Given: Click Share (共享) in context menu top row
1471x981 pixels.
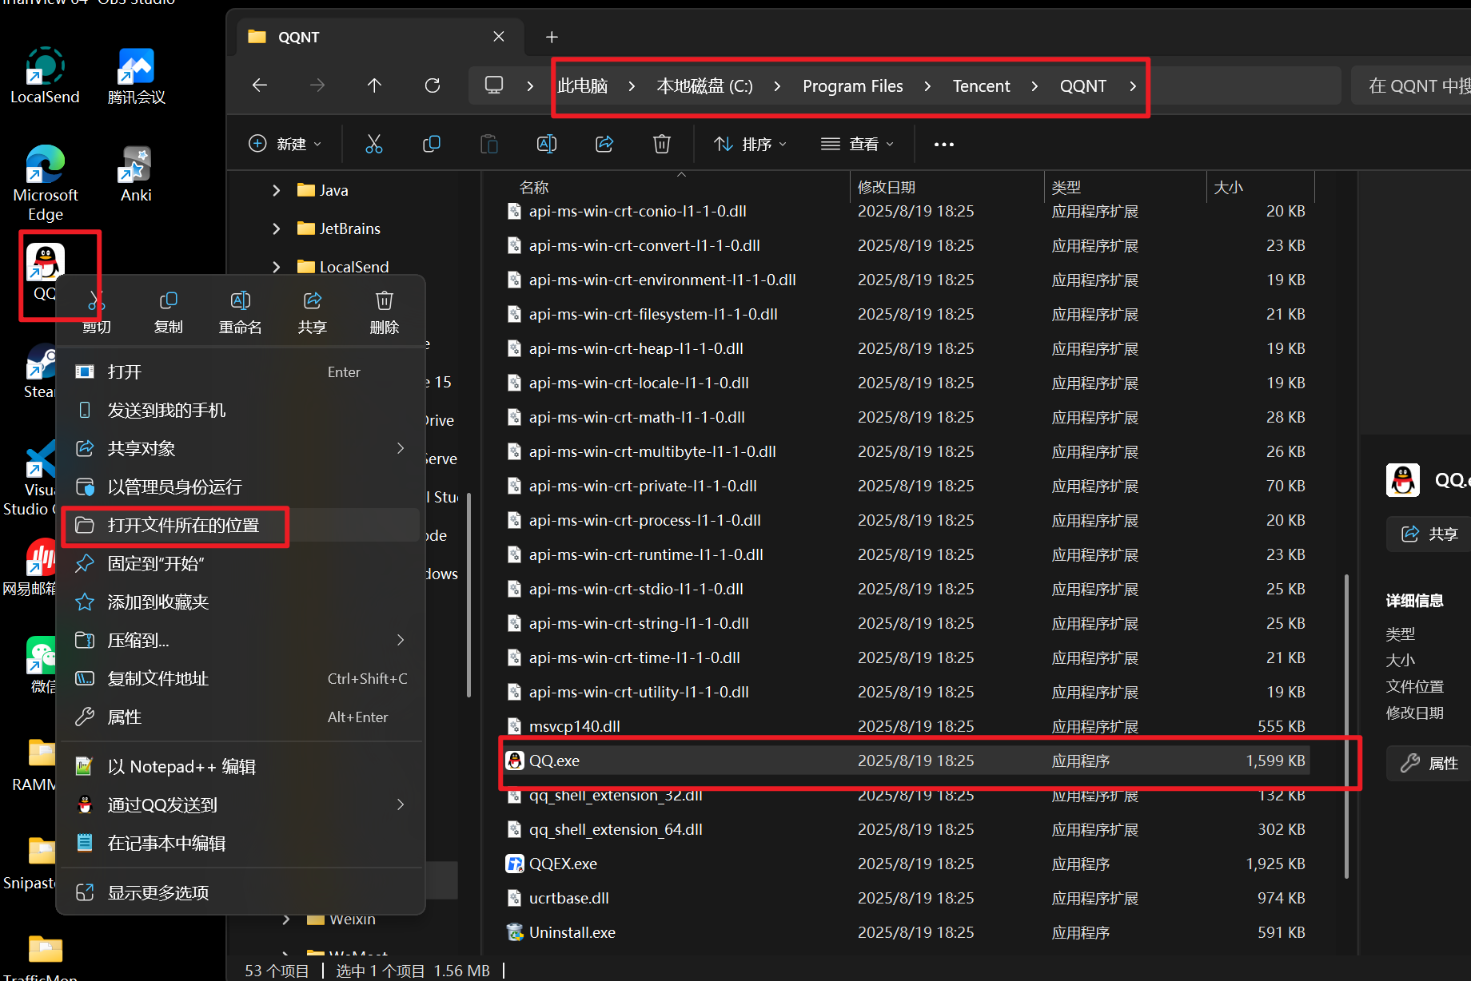Looking at the screenshot, I should click(x=313, y=312).
